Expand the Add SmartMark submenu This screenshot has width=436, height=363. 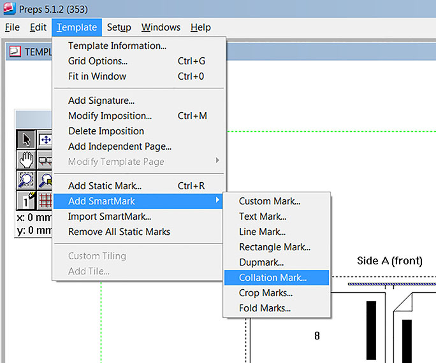(x=138, y=201)
